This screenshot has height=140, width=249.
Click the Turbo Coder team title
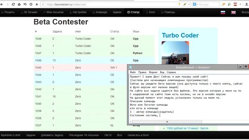(x=180, y=35)
